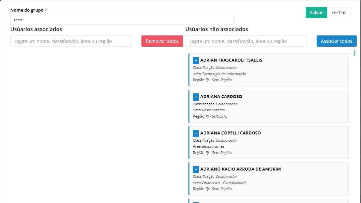The height and width of the screenshot is (203, 361).
Task: Save the group with Salvar button
Action: 316,13
